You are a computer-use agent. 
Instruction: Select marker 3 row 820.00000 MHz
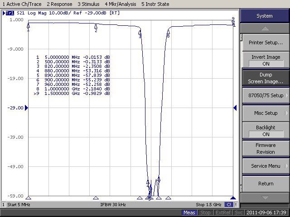click(73, 66)
